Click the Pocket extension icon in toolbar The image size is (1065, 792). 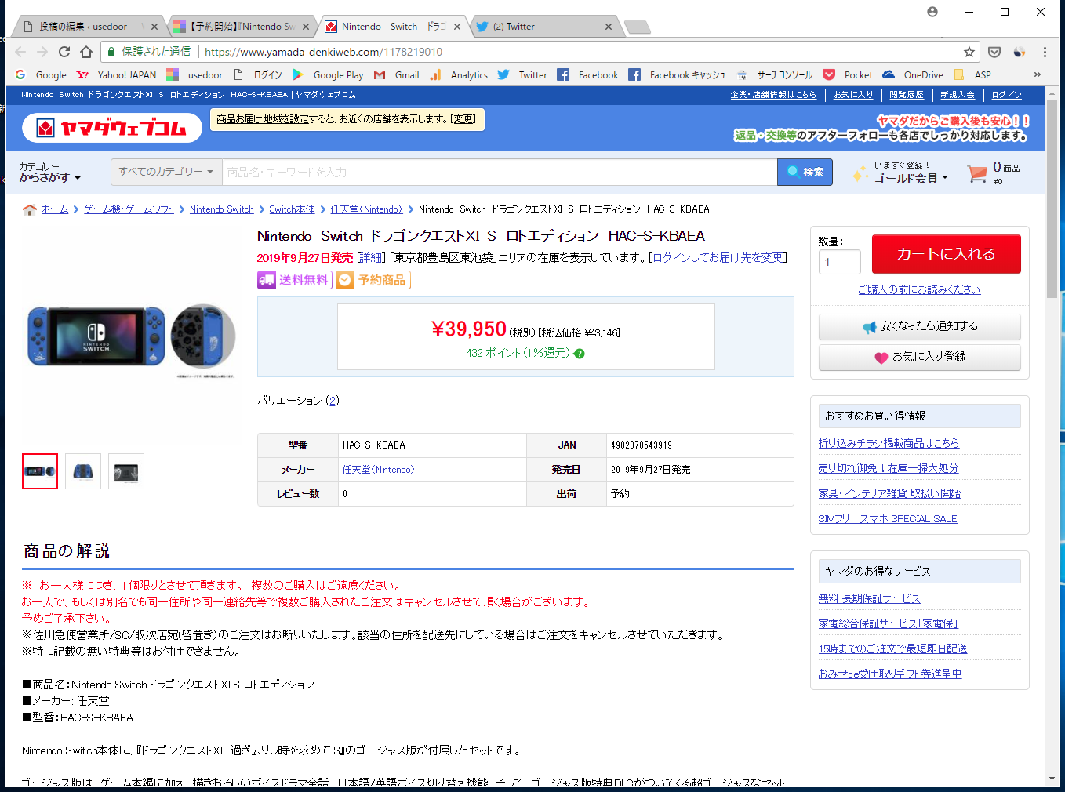coord(994,52)
